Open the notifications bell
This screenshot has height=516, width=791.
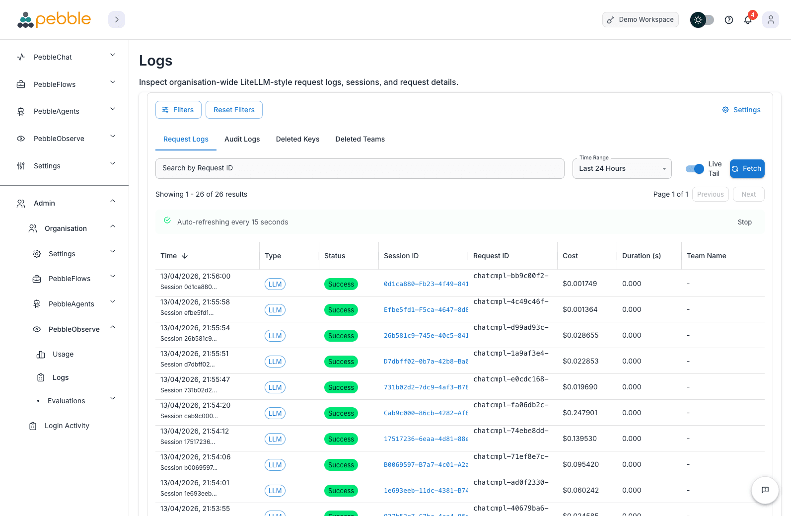748,20
